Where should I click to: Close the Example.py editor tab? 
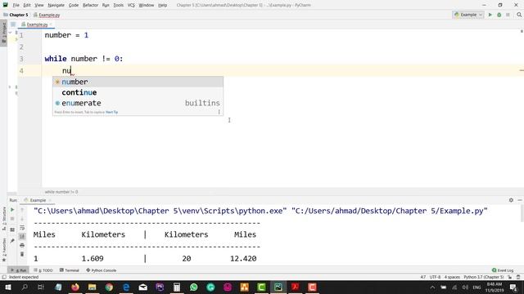[51, 24]
